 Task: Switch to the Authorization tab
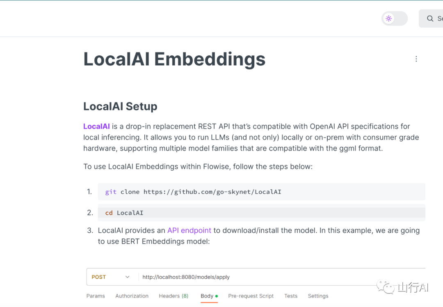point(132,296)
